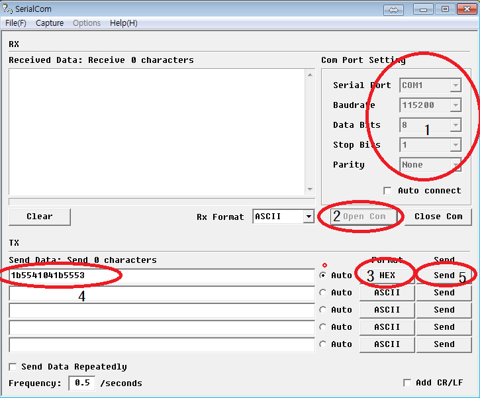Open the Rx Format ASCII dropdown
The height and width of the screenshot is (398, 480).
coord(308,217)
